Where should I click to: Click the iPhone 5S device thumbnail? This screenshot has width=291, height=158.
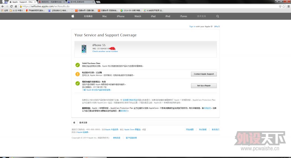84,49
